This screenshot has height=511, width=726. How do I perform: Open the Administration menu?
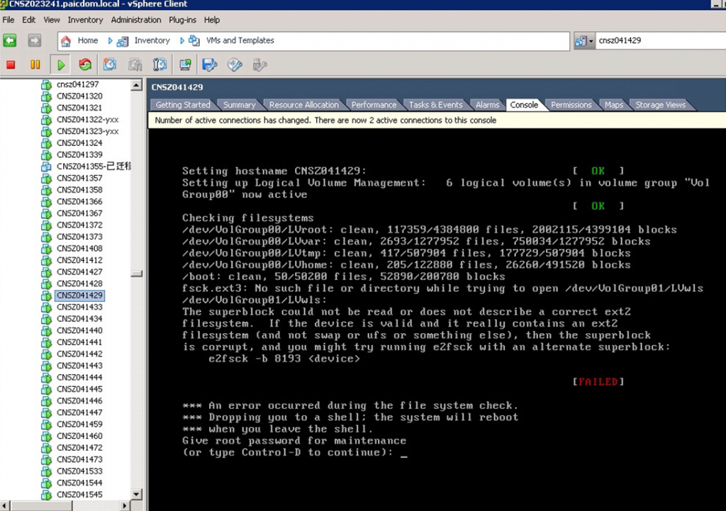tap(136, 20)
